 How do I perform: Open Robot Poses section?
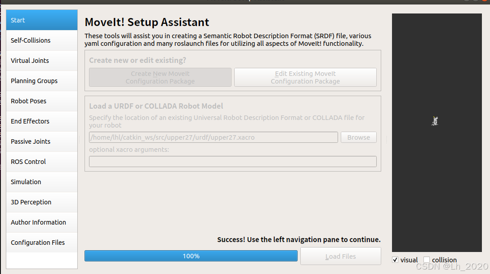click(x=41, y=101)
